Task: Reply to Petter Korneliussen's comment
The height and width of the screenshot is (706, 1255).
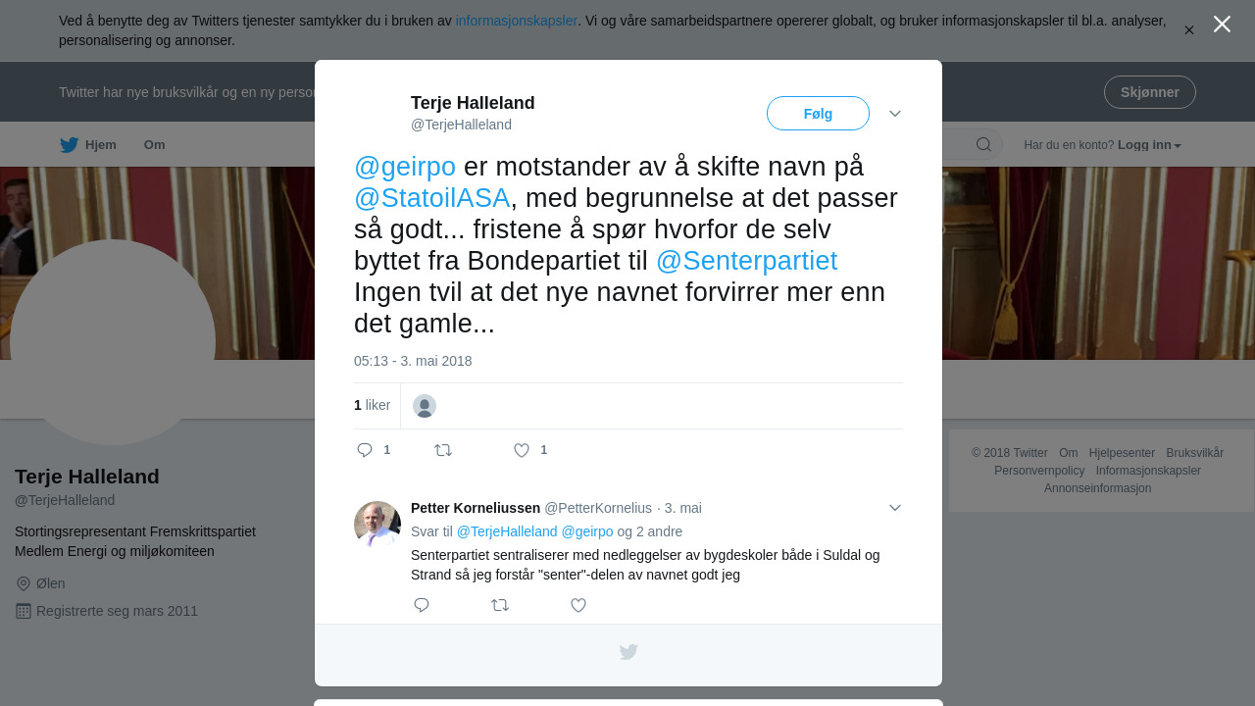Action: point(422,605)
